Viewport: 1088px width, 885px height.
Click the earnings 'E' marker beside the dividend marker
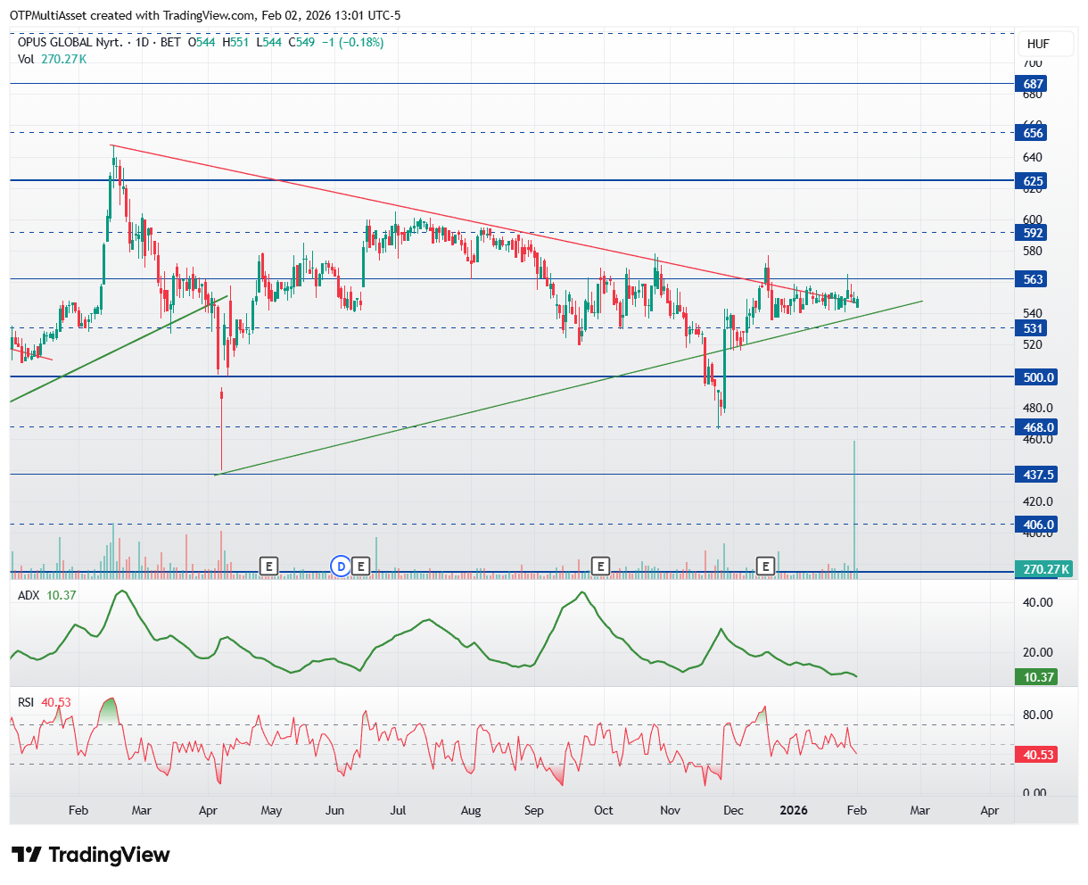tap(360, 566)
